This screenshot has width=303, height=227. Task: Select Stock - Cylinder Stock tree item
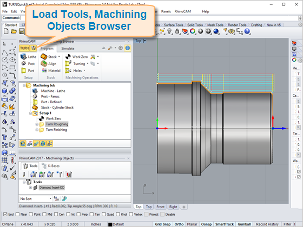[x=57, y=108]
